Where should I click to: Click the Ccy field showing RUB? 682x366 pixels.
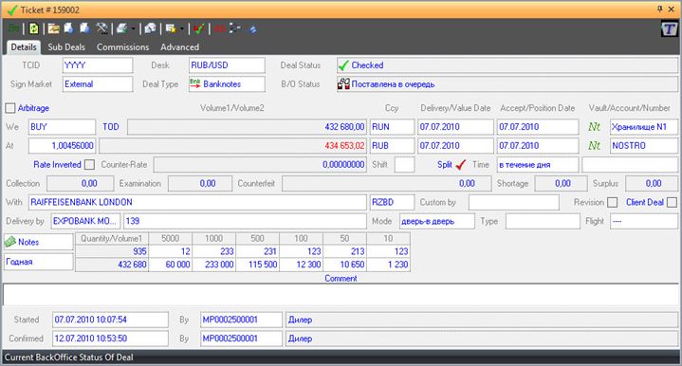392,145
